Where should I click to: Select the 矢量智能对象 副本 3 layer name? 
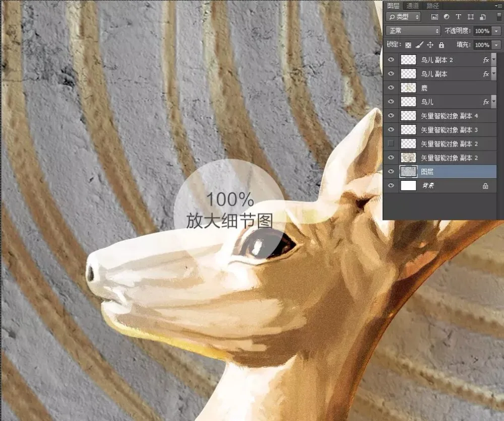click(x=450, y=130)
